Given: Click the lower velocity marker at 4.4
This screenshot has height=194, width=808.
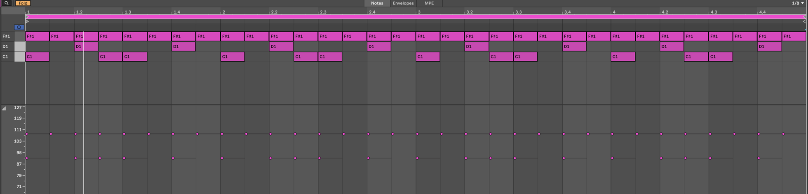Looking at the screenshot, I should tap(759, 158).
